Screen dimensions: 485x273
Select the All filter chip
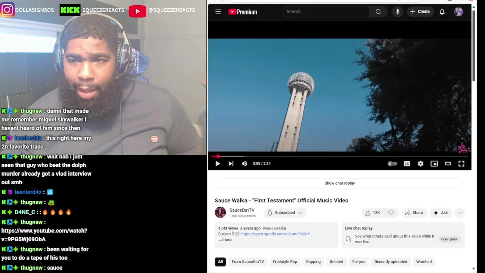220,262
